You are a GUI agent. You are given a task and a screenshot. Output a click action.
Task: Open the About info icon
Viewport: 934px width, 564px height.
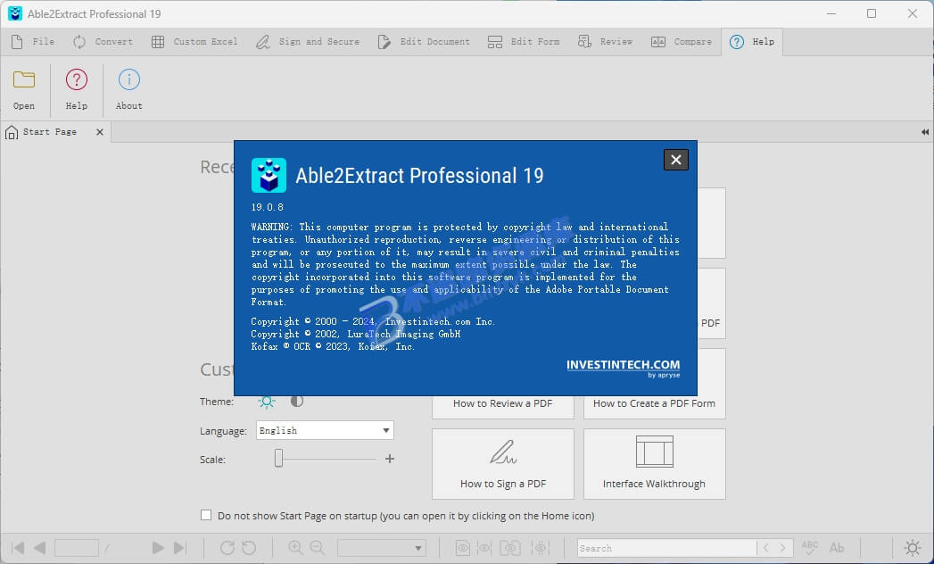128,80
